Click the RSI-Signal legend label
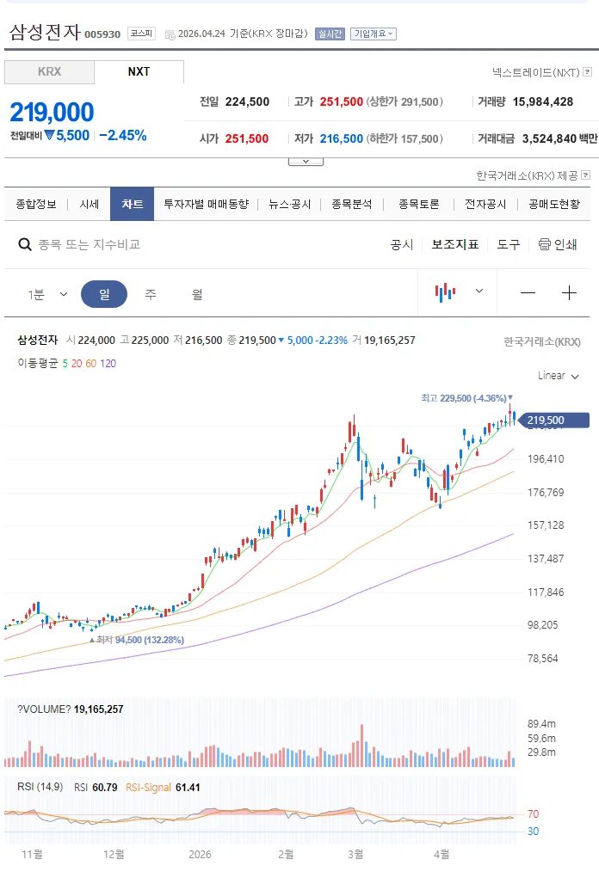599x884 pixels. [x=148, y=787]
